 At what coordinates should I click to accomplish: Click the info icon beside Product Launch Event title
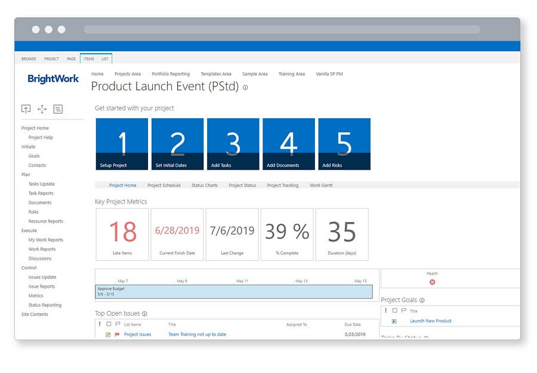[x=245, y=88]
